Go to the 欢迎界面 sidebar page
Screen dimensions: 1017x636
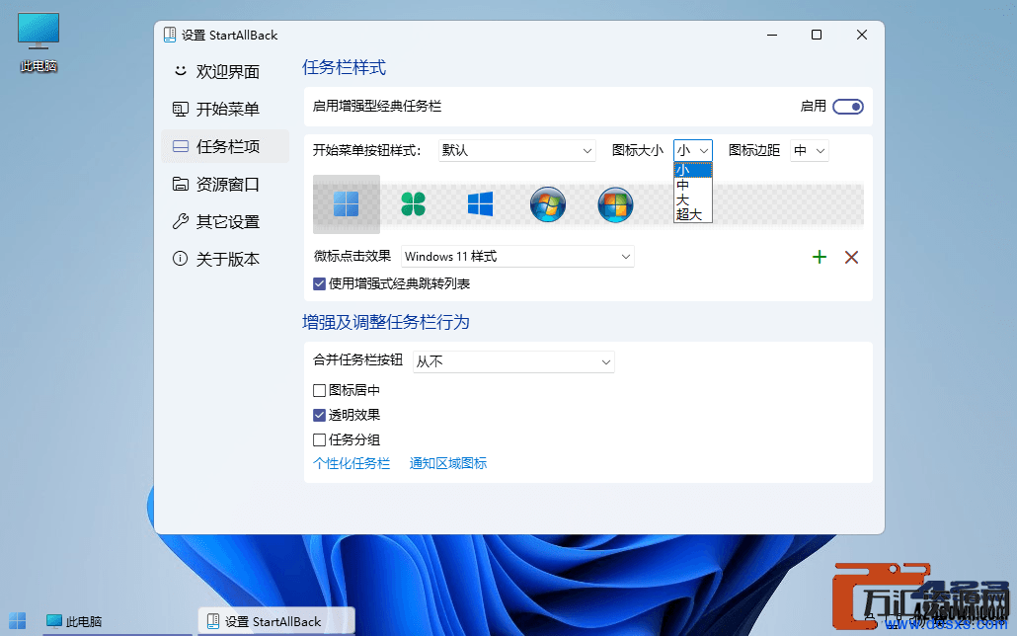click(225, 71)
